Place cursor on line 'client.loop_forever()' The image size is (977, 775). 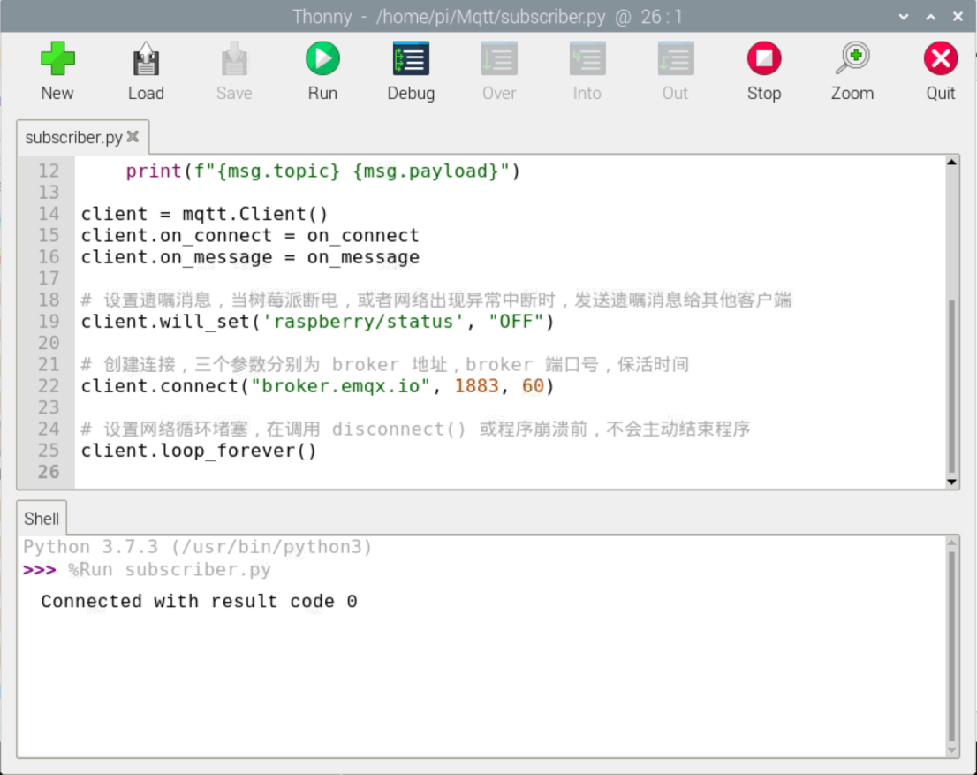[x=199, y=450]
